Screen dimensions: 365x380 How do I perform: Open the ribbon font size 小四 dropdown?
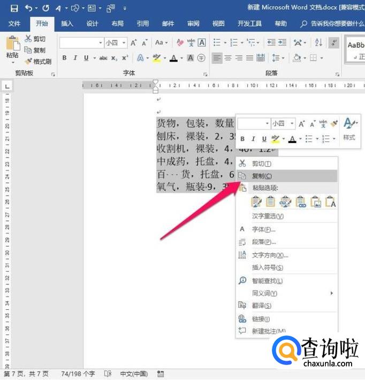coord(124,43)
